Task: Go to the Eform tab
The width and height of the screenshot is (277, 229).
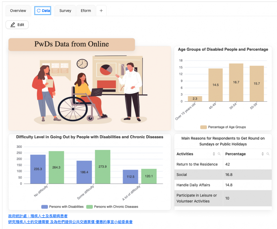Action: coord(86,11)
